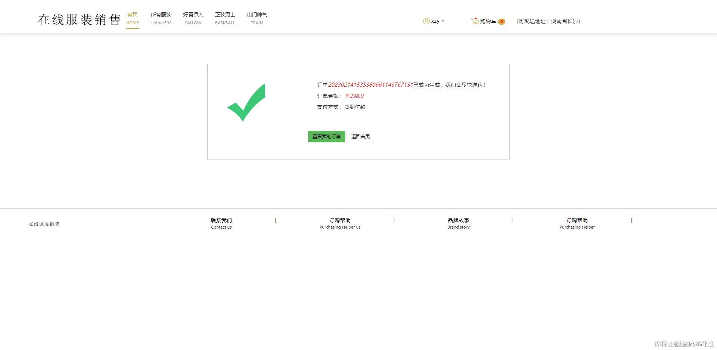Click the 返回首页 button
Viewport: 717px width, 350px height.
(x=360, y=136)
